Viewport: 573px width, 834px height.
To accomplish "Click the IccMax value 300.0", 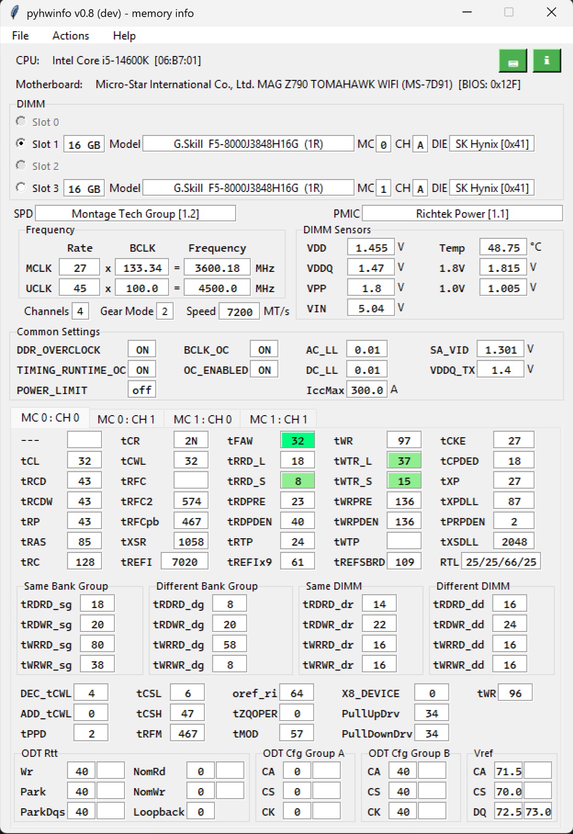I will pyautogui.click(x=367, y=390).
